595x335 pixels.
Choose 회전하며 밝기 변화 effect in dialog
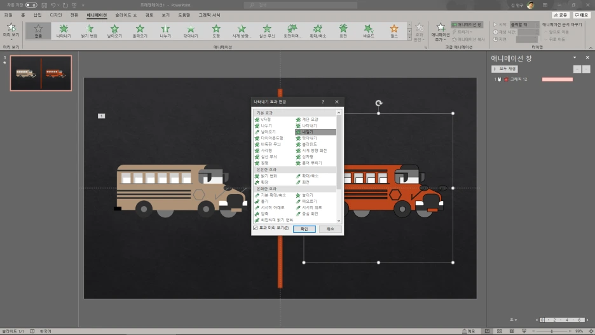click(274, 220)
